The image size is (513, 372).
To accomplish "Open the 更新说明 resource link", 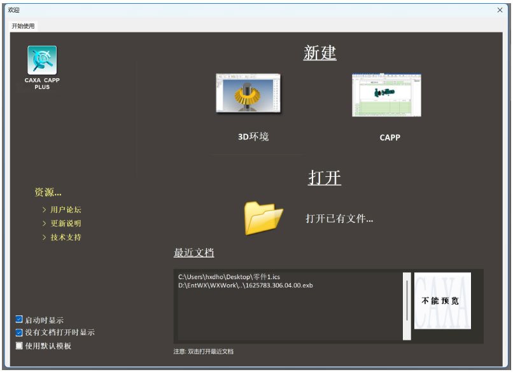I will point(66,223).
